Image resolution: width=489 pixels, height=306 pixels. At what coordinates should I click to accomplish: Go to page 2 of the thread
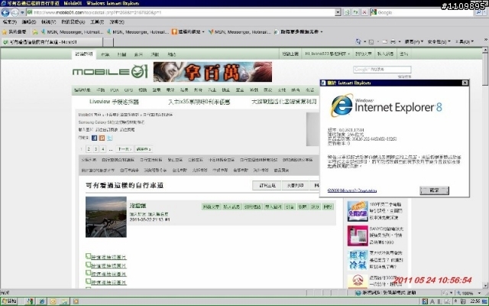click(89, 149)
